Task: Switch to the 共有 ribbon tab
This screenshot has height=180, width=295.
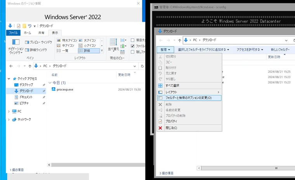Action: [x=41, y=33]
